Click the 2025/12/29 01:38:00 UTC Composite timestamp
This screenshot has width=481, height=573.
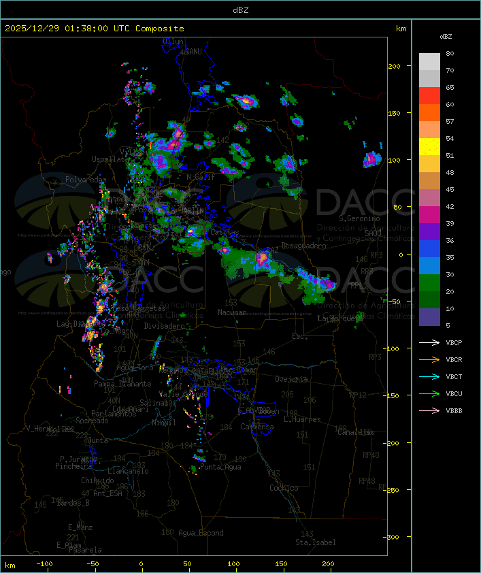pos(95,29)
